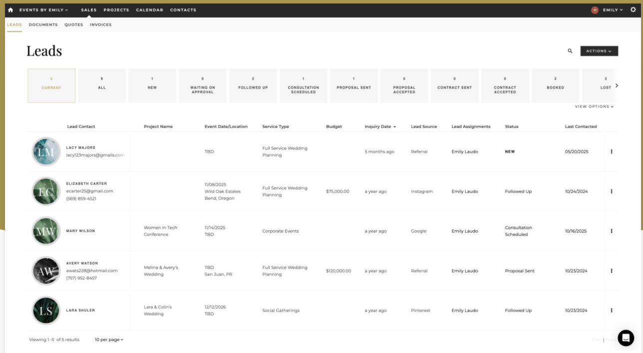This screenshot has width=643, height=353.
Task: Filter by Current leads
Action: click(x=51, y=86)
